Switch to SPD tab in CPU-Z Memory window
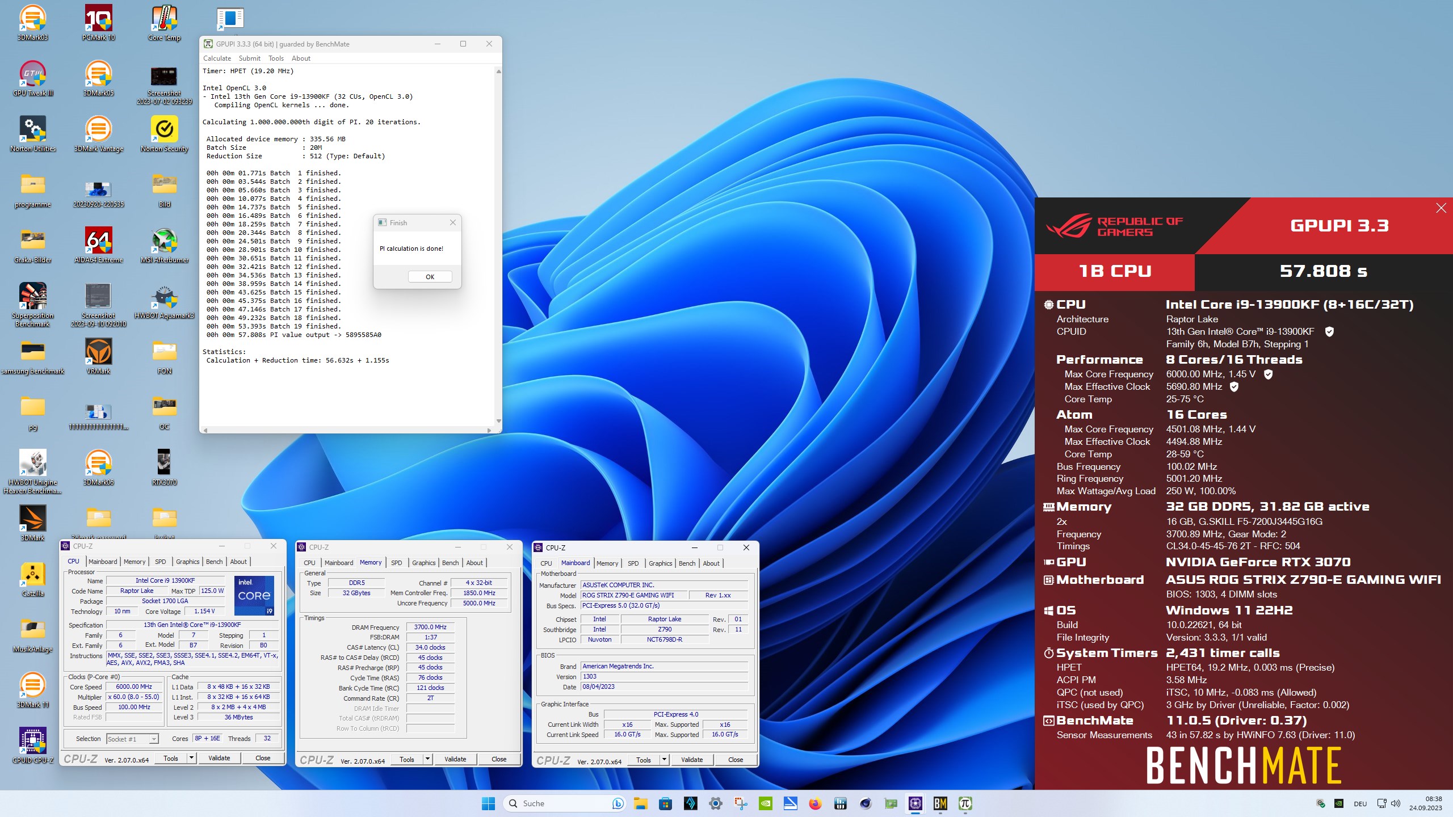This screenshot has height=817, width=1453. [397, 563]
